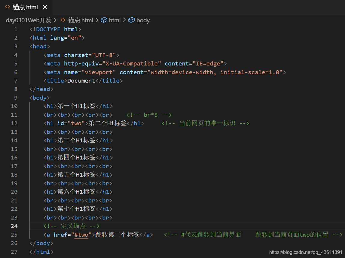Click 第五个H1标签 heading text

(76, 175)
